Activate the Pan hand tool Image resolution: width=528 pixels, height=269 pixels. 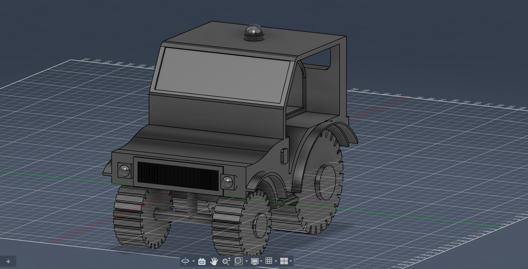(x=214, y=261)
